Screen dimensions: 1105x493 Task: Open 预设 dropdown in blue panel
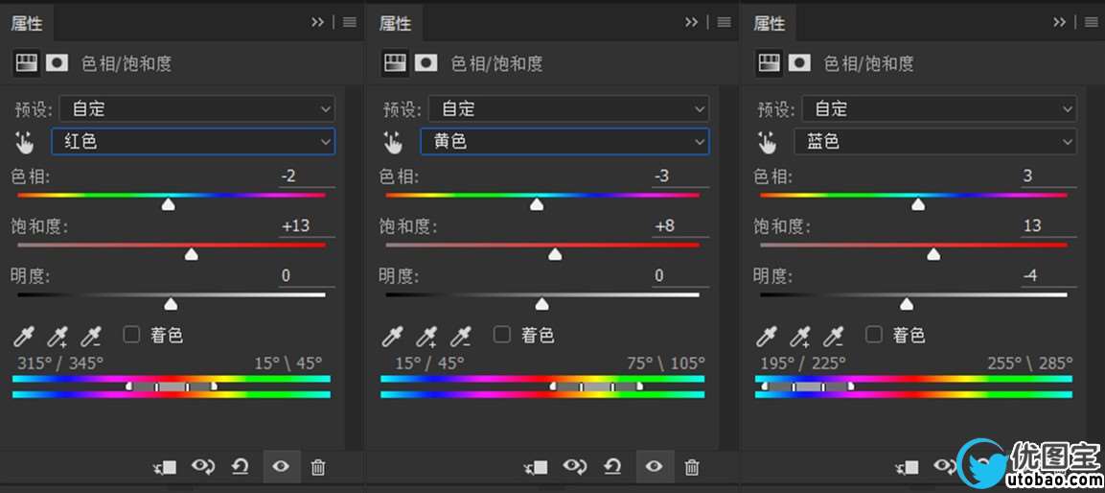[939, 108]
